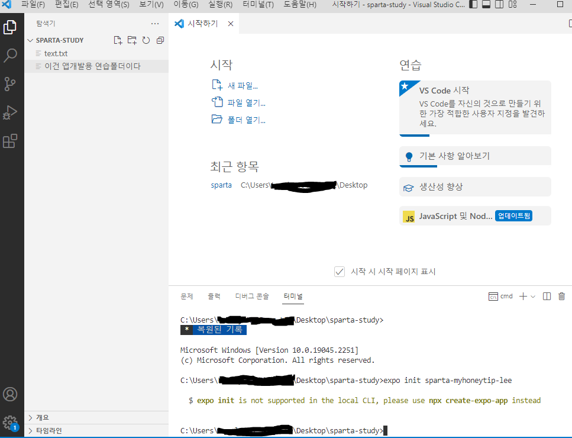Open the Source Control view
572x438 pixels.
click(x=10, y=84)
